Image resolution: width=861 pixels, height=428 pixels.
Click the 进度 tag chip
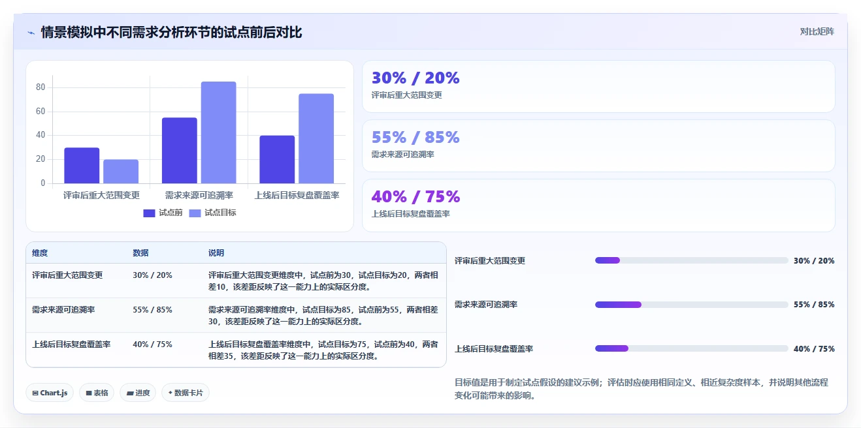coord(138,393)
